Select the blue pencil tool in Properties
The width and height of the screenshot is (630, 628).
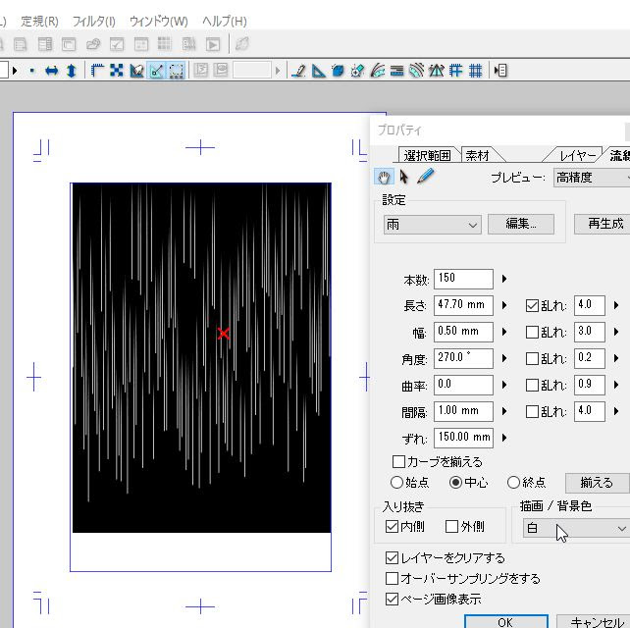click(426, 177)
